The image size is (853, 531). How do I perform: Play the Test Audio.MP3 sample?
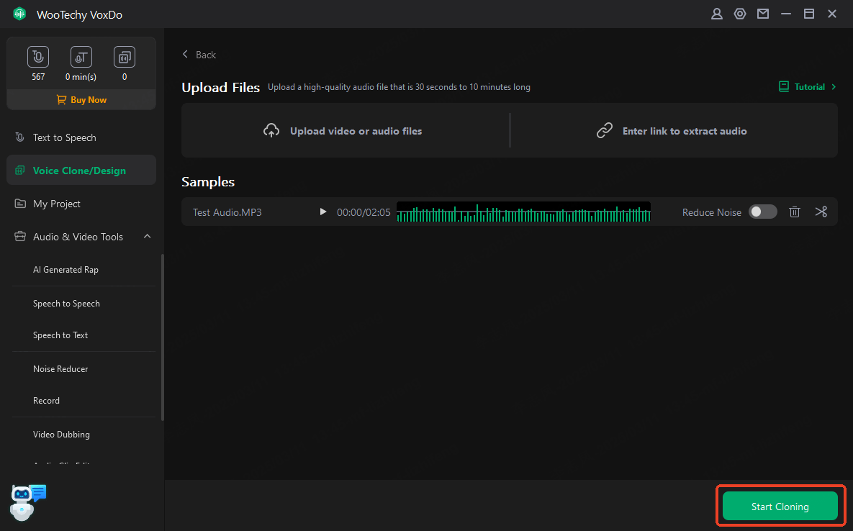tap(323, 212)
